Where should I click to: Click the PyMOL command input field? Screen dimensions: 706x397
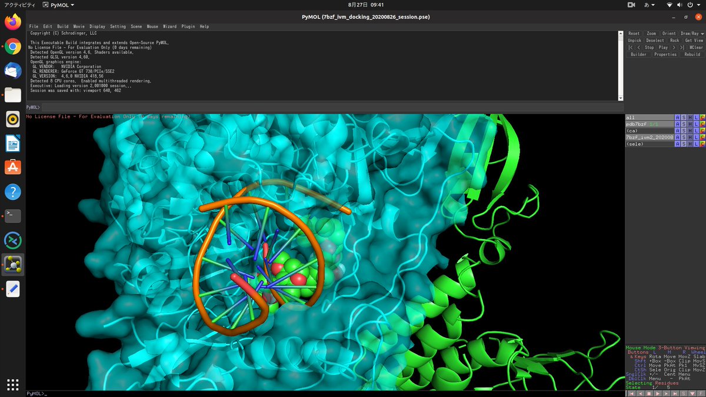click(x=332, y=108)
